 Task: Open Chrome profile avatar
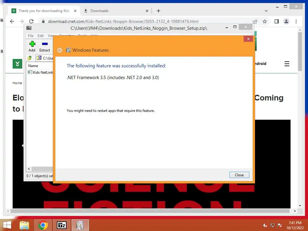pyautogui.click(x=286, y=21)
